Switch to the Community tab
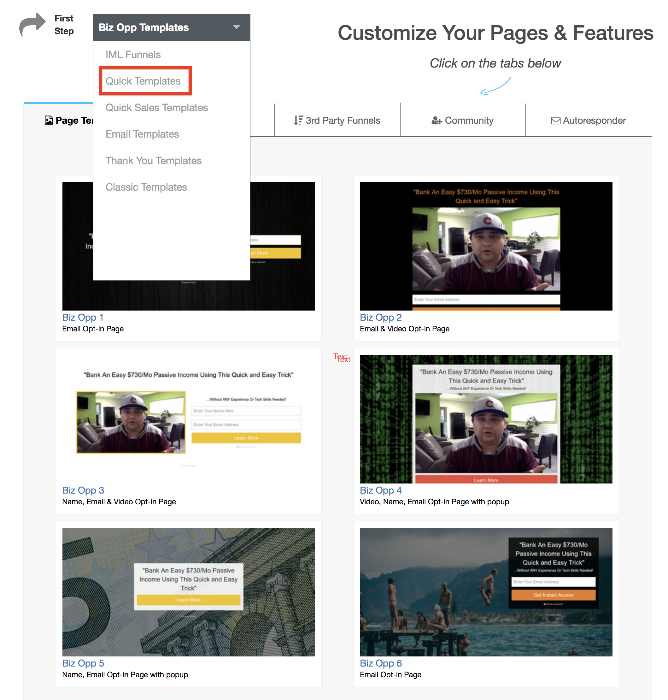This screenshot has width=668, height=700. pyautogui.click(x=463, y=120)
